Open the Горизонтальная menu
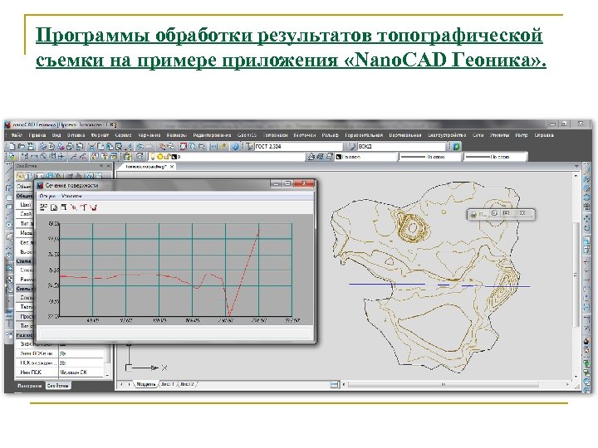 364,135
